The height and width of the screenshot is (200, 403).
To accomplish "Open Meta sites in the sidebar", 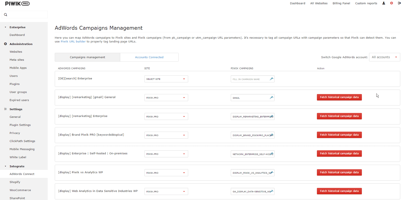I will point(17,60).
